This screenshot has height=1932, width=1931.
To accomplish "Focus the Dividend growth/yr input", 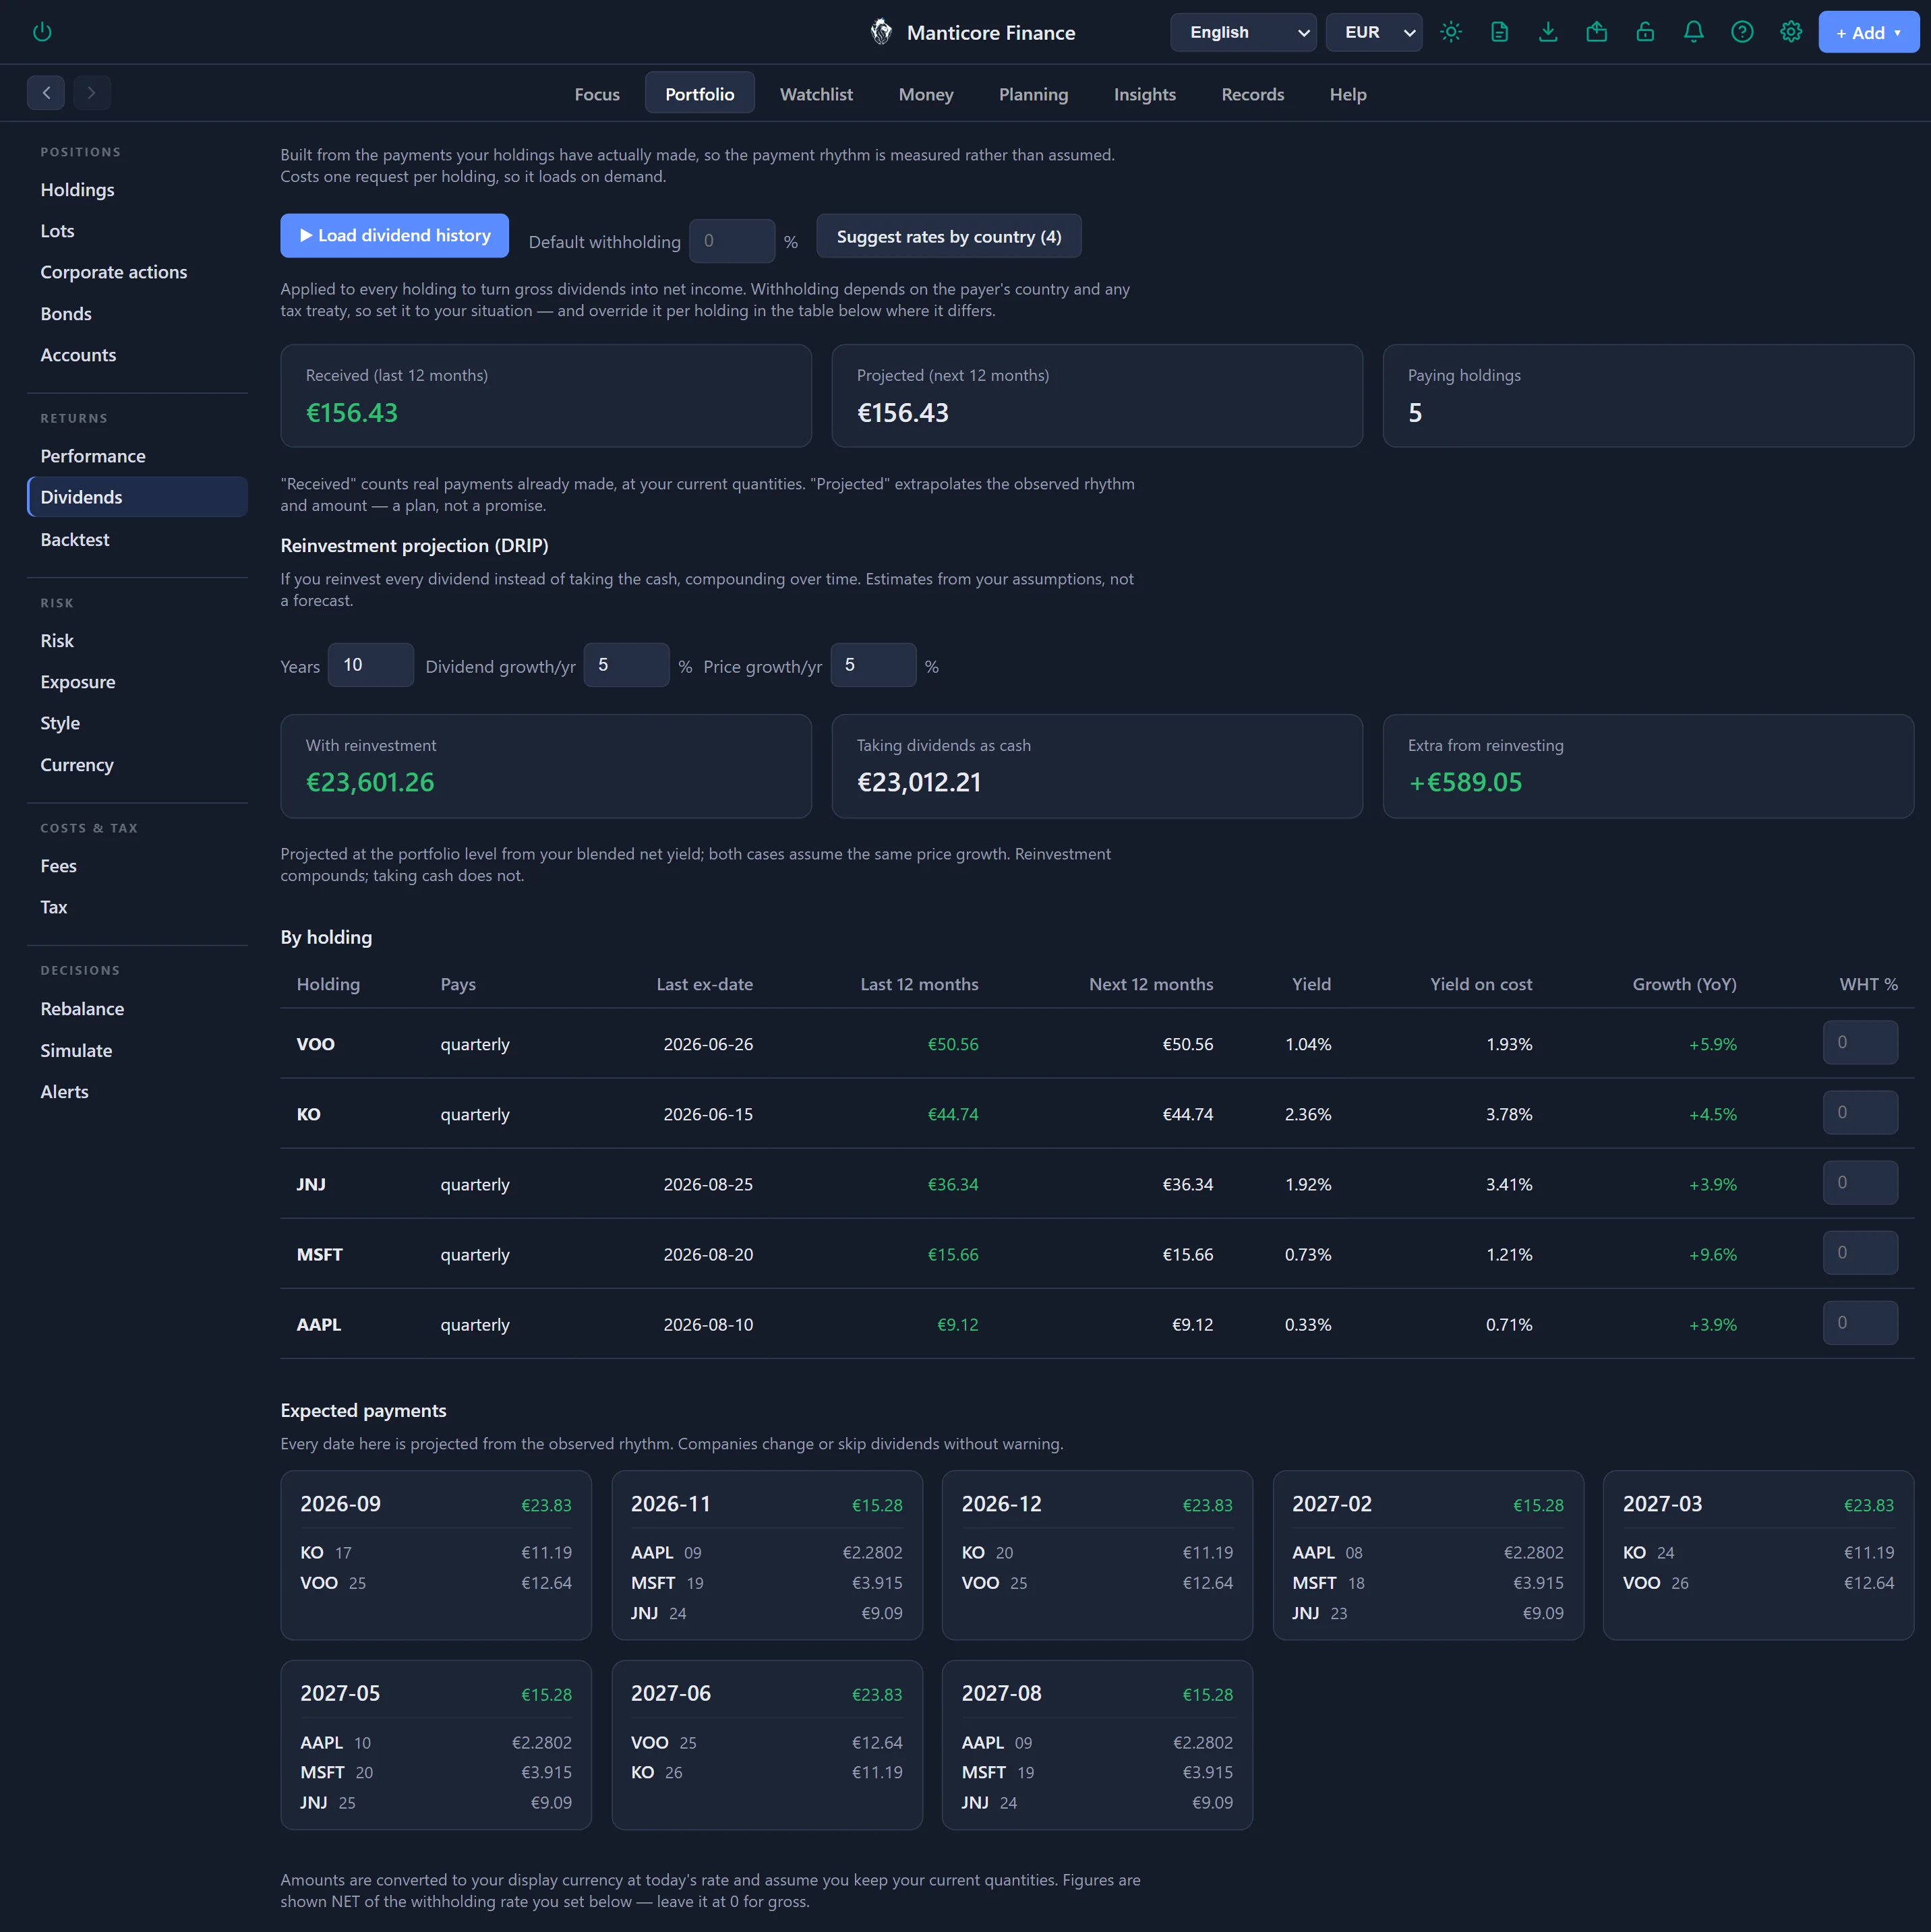I will tap(626, 665).
